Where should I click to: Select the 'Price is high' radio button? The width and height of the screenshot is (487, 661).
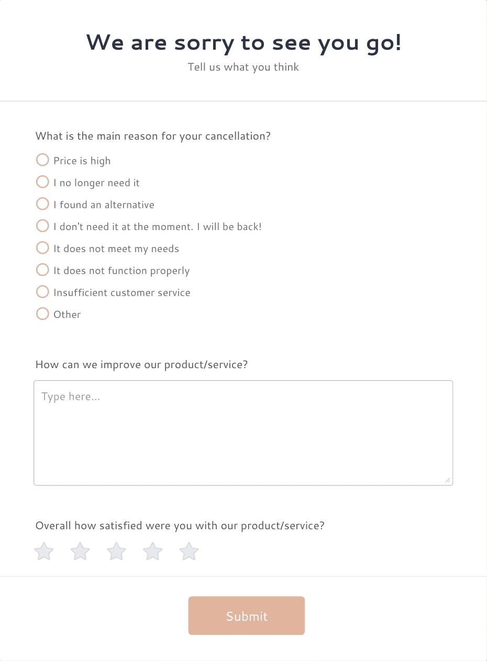click(x=42, y=159)
